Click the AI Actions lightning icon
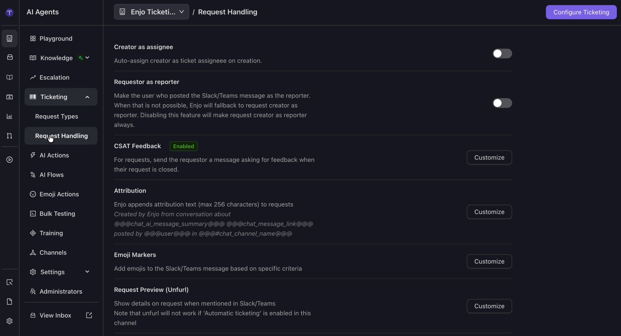This screenshot has height=336, width=621. pyautogui.click(x=33, y=155)
